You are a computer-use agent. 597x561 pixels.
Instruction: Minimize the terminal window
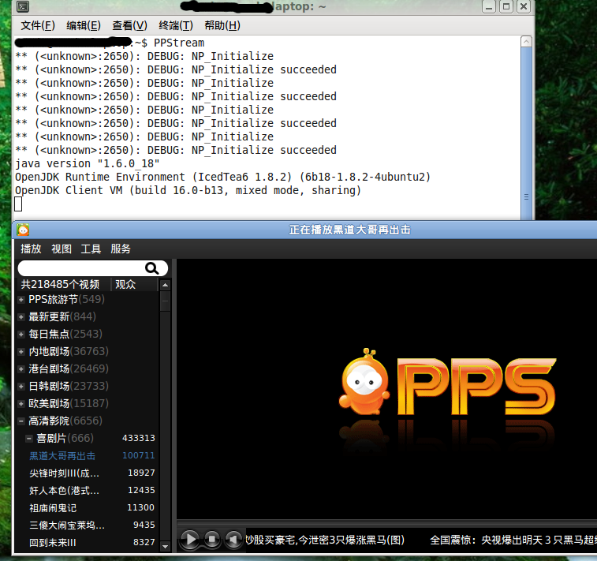tap(488, 6)
